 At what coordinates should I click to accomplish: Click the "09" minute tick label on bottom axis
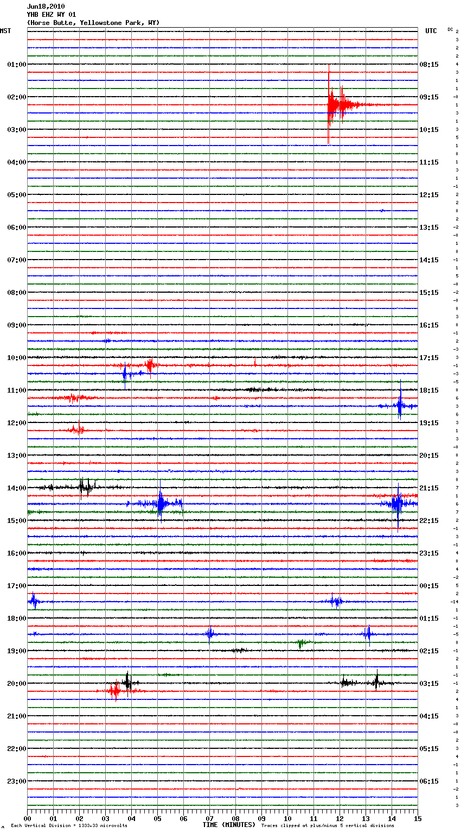(x=261, y=818)
